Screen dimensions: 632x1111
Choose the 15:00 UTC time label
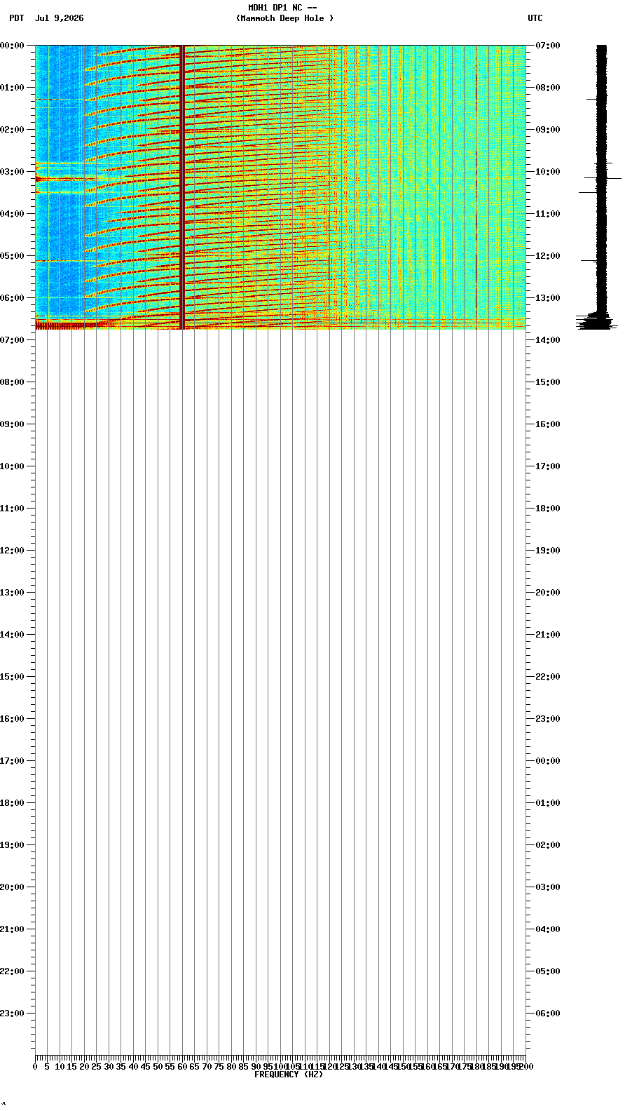pyautogui.click(x=547, y=382)
